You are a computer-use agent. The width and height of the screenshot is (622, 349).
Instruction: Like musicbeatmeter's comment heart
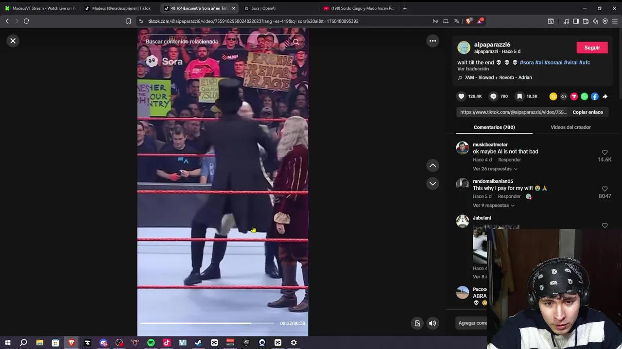pos(605,152)
